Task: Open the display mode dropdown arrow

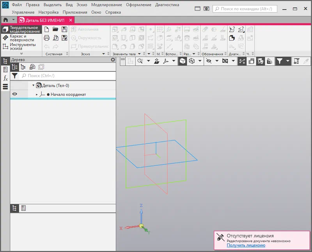Action: (200, 61)
